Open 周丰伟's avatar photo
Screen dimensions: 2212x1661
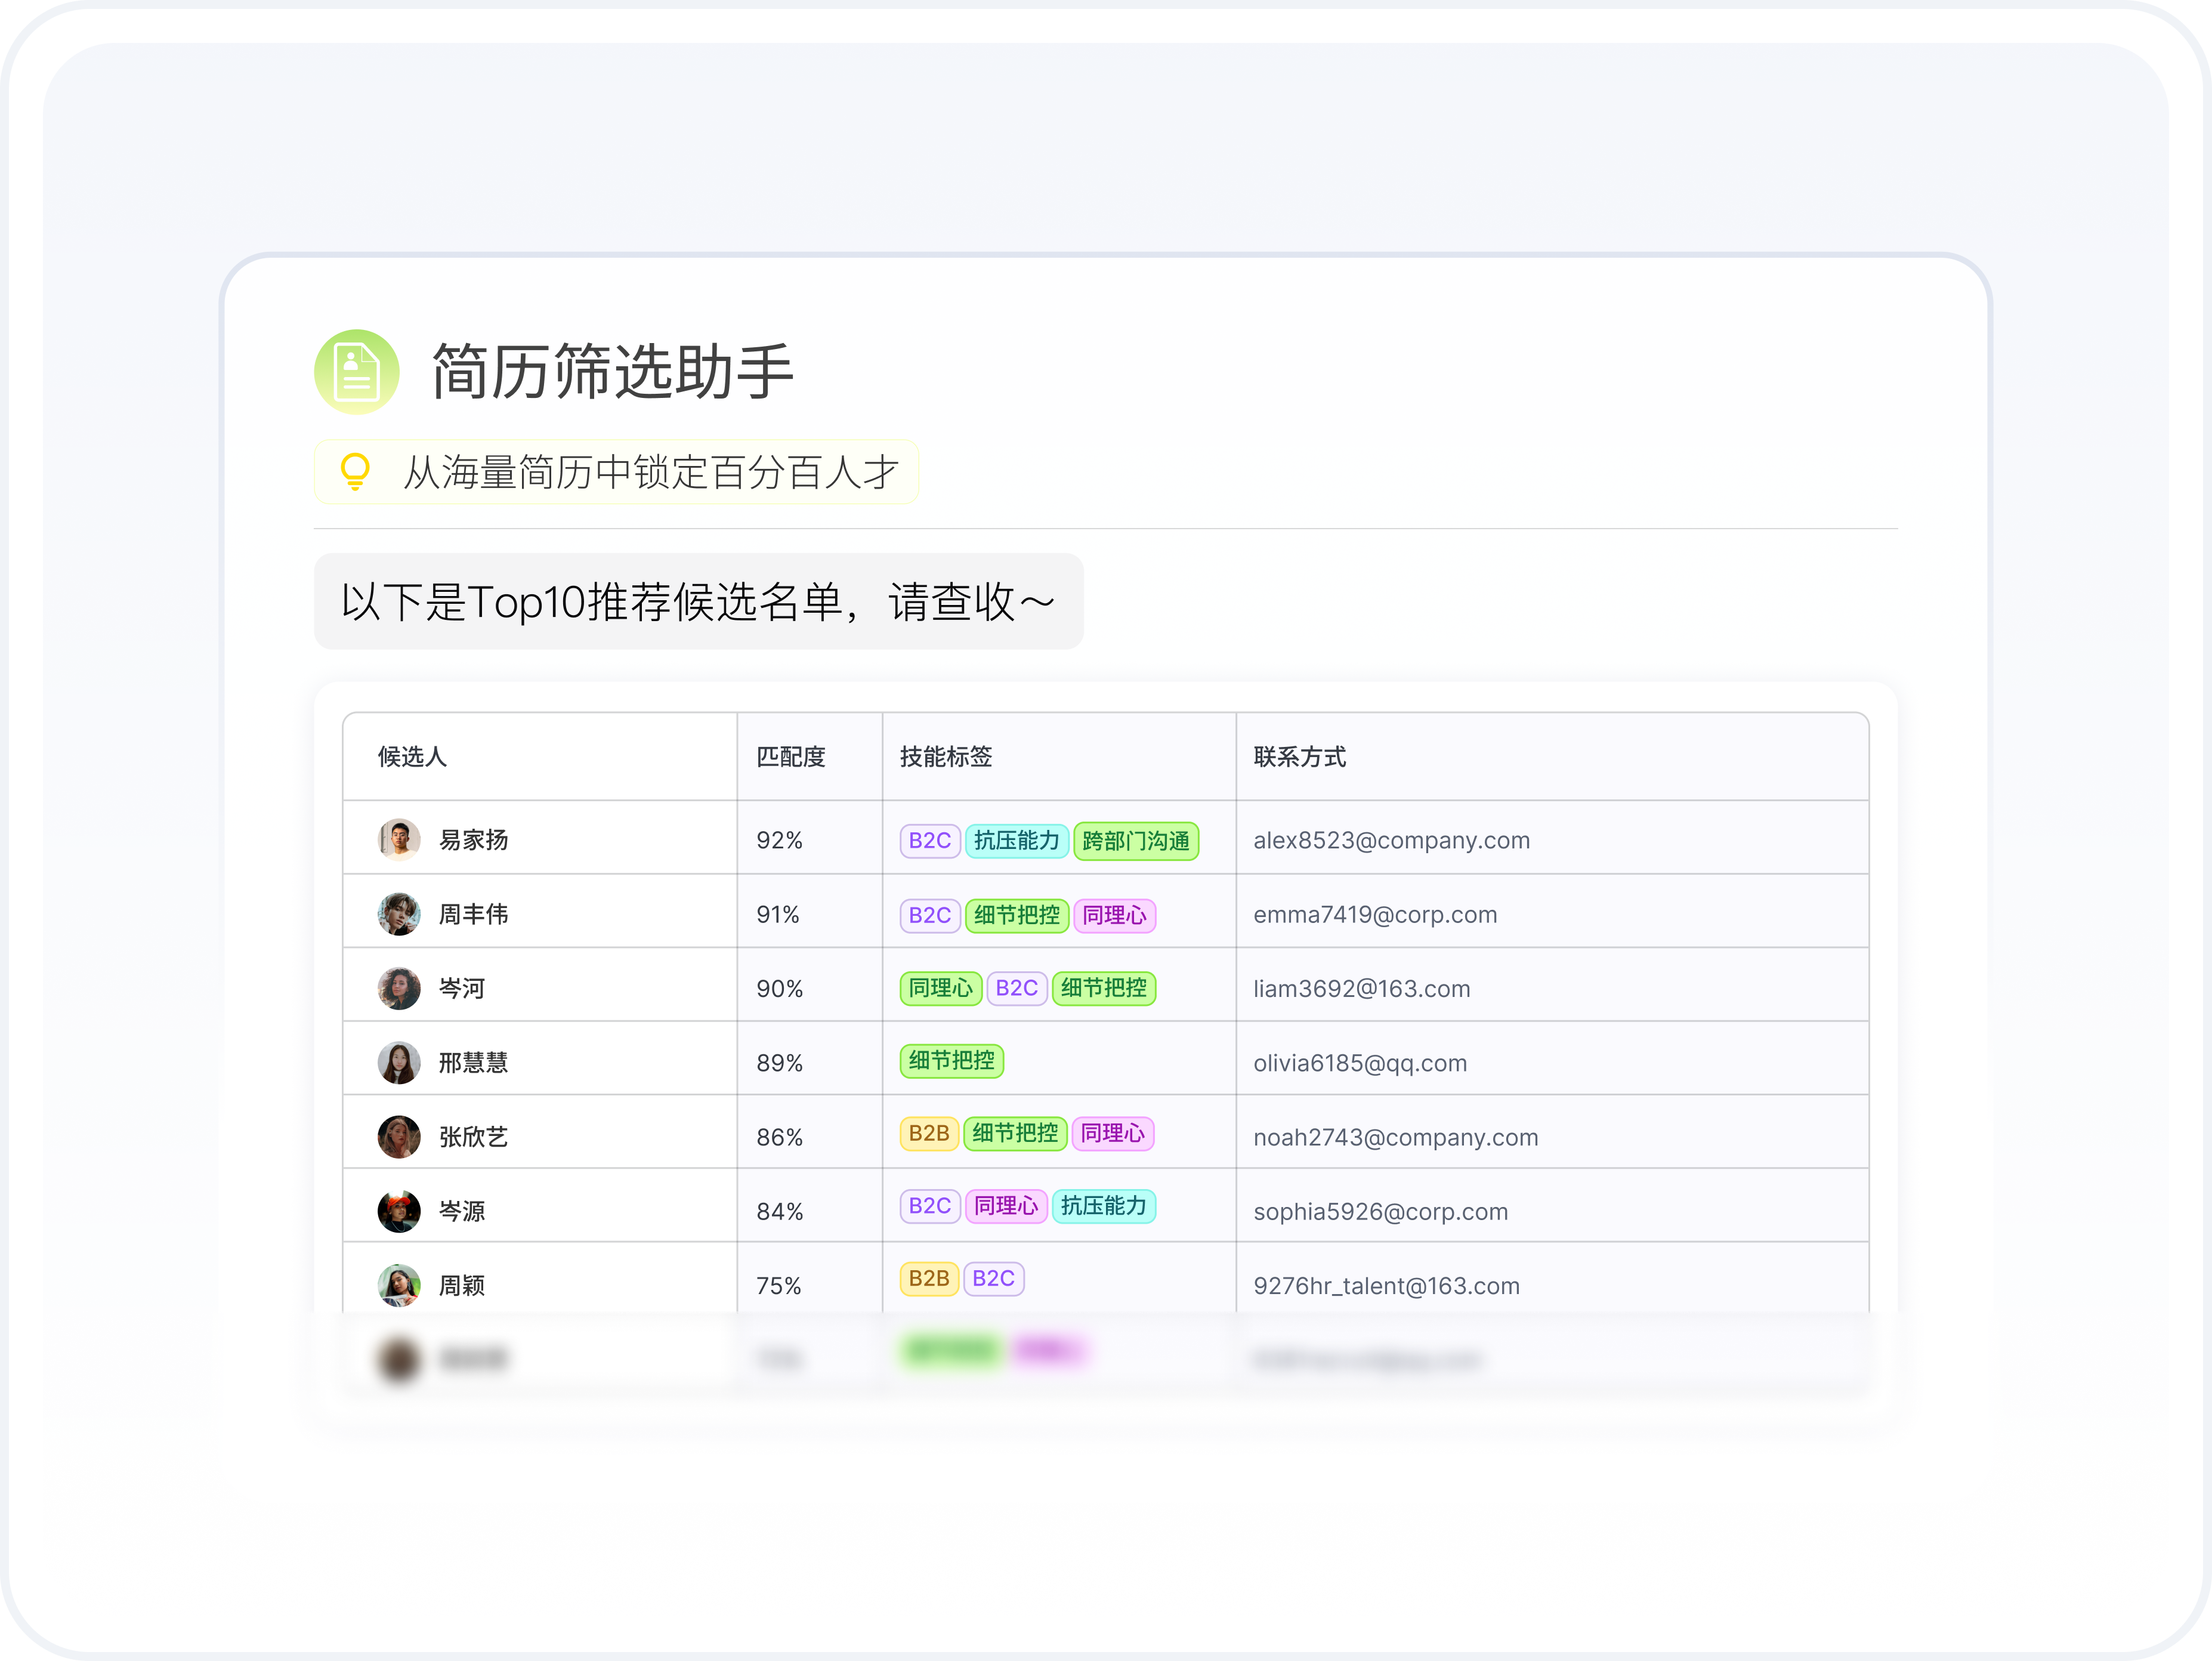[399, 914]
